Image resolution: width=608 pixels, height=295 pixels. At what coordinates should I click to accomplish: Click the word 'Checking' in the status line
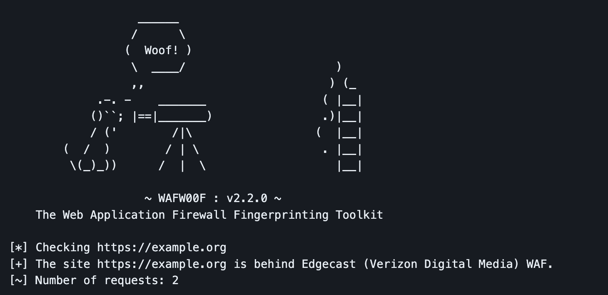[x=62, y=247]
